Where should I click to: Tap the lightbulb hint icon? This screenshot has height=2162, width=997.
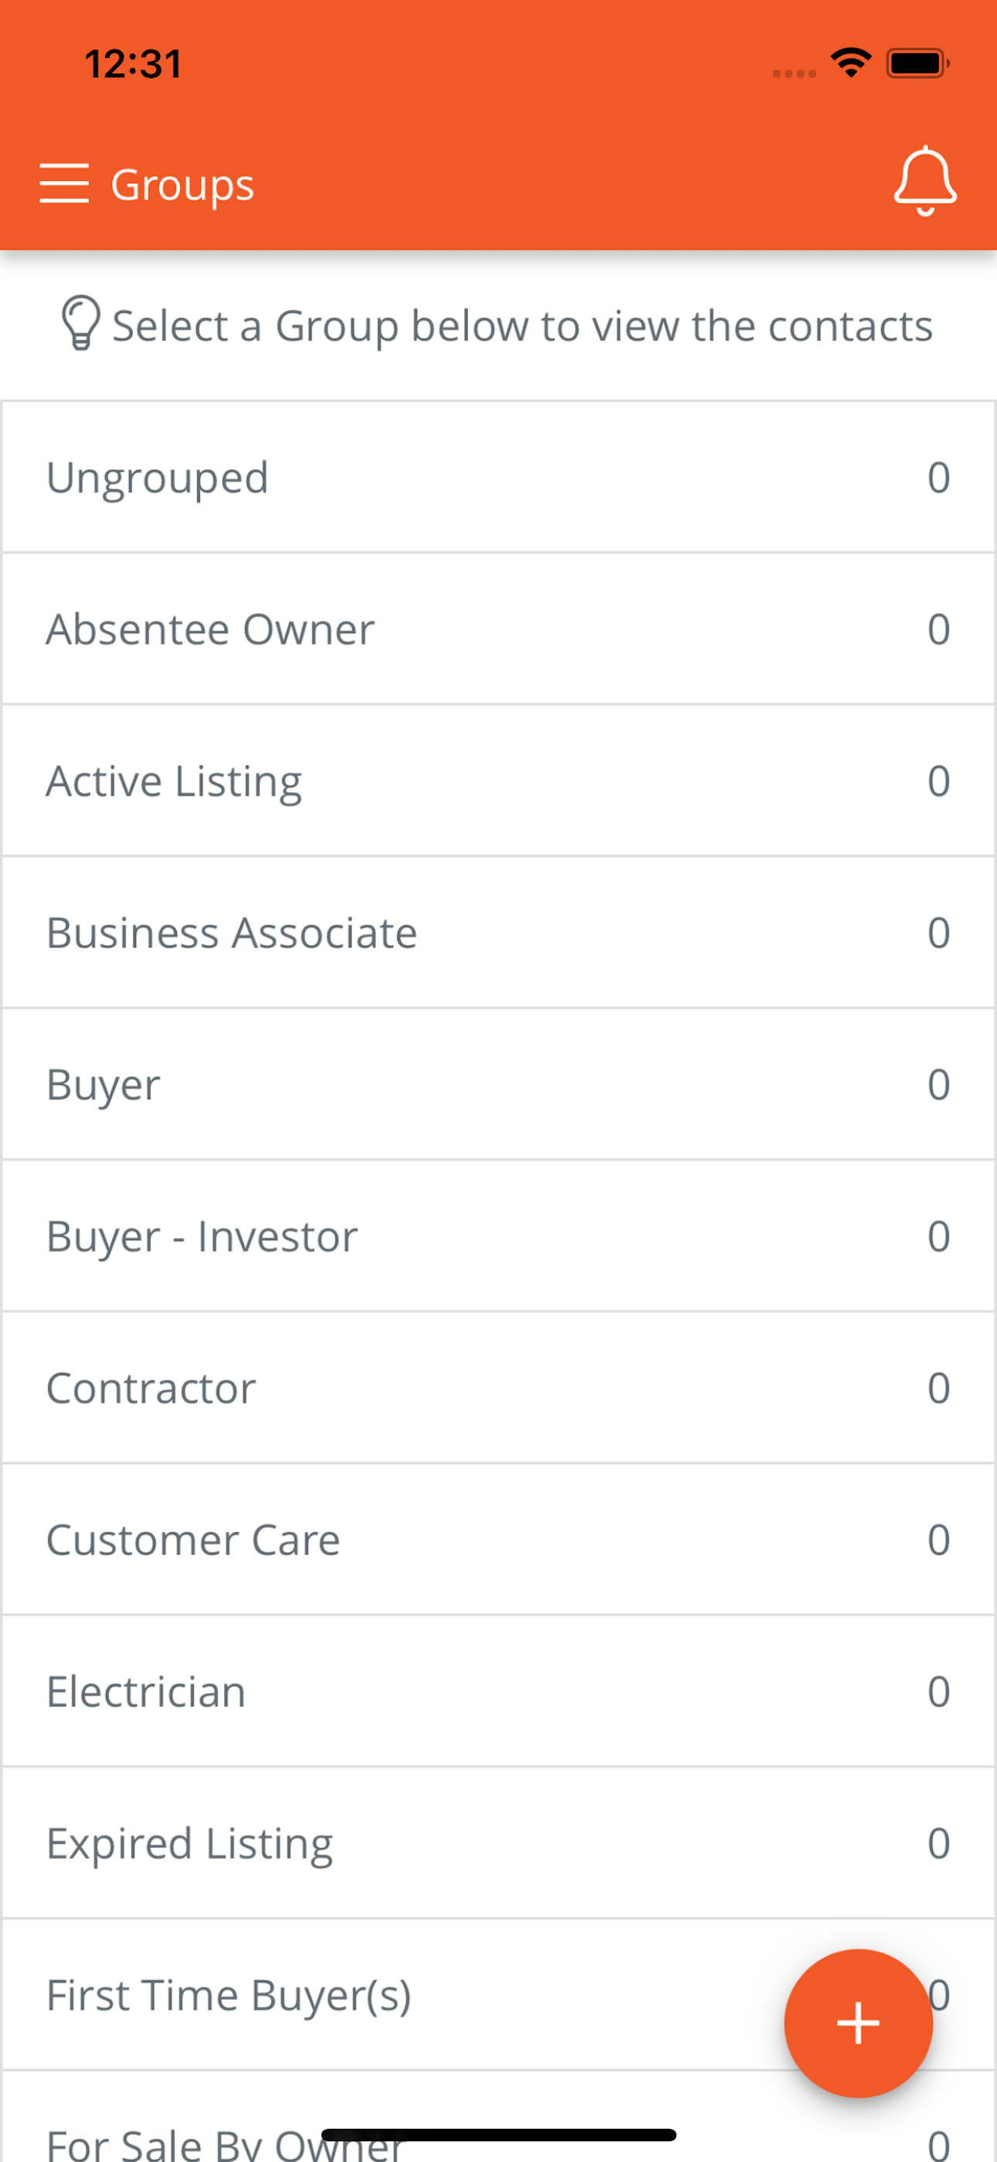[80, 322]
